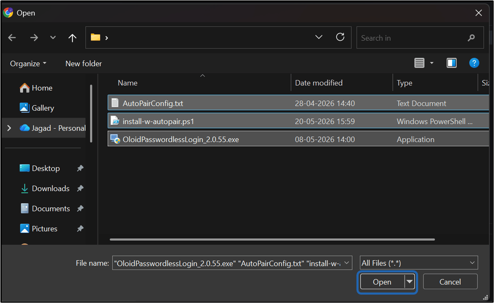Click the navigation pane vertical scrollbar
The image size is (494, 303).
coord(91,113)
